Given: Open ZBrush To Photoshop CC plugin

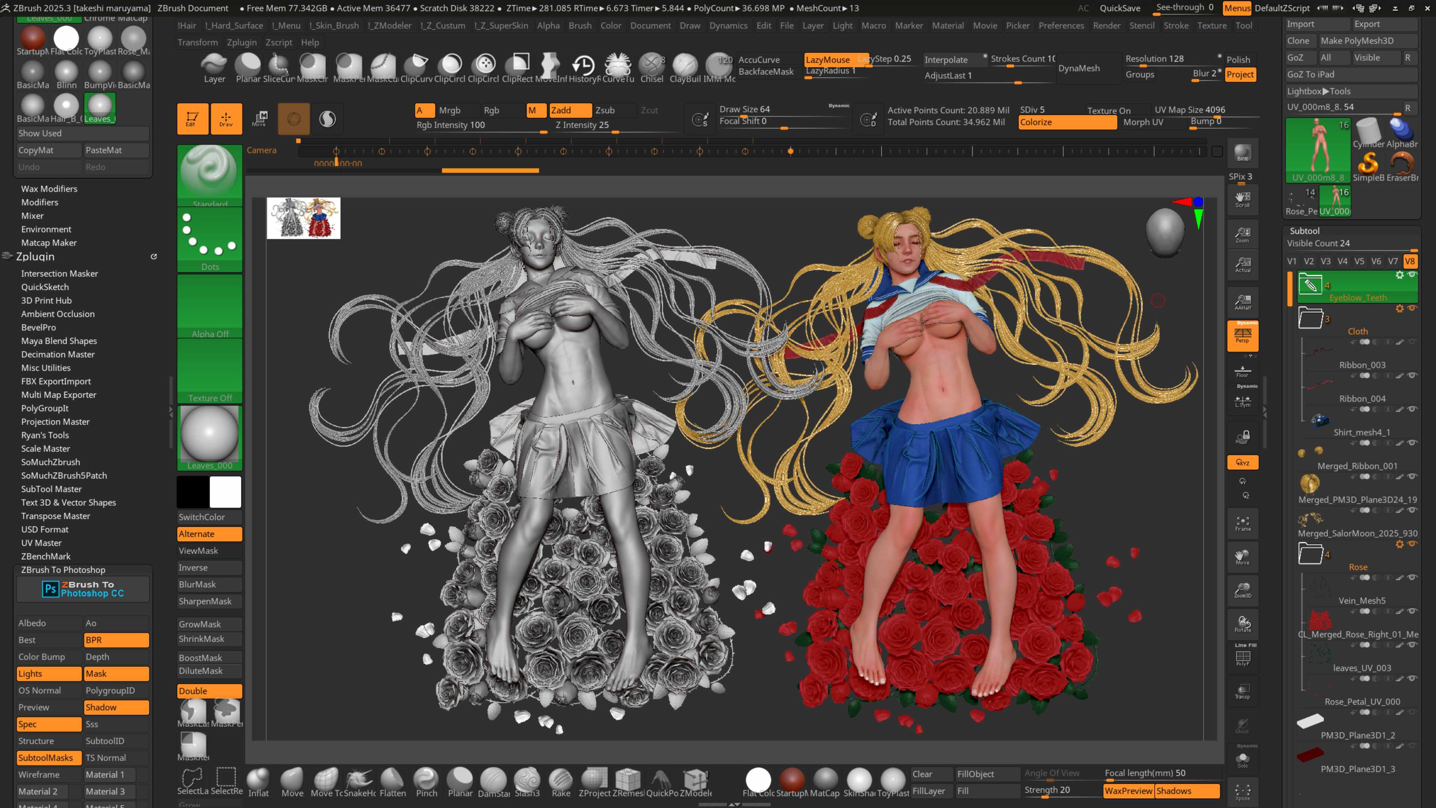Looking at the screenshot, I should click(83, 589).
